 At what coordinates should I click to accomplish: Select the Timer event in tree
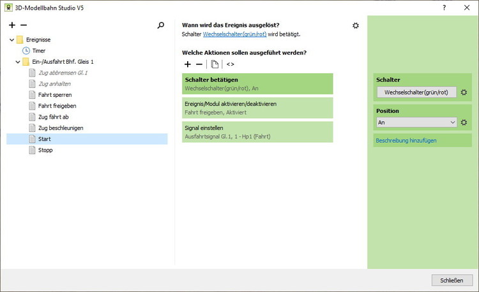pos(38,50)
